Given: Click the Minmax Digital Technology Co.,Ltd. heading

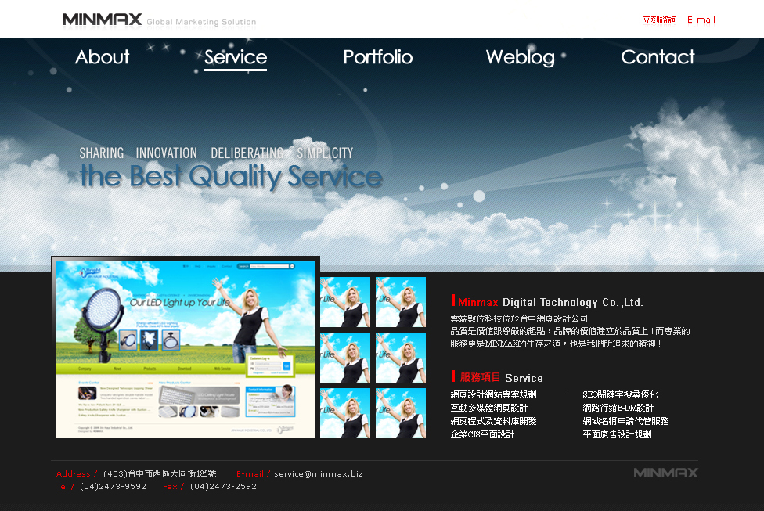Looking at the screenshot, I should point(546,302).
